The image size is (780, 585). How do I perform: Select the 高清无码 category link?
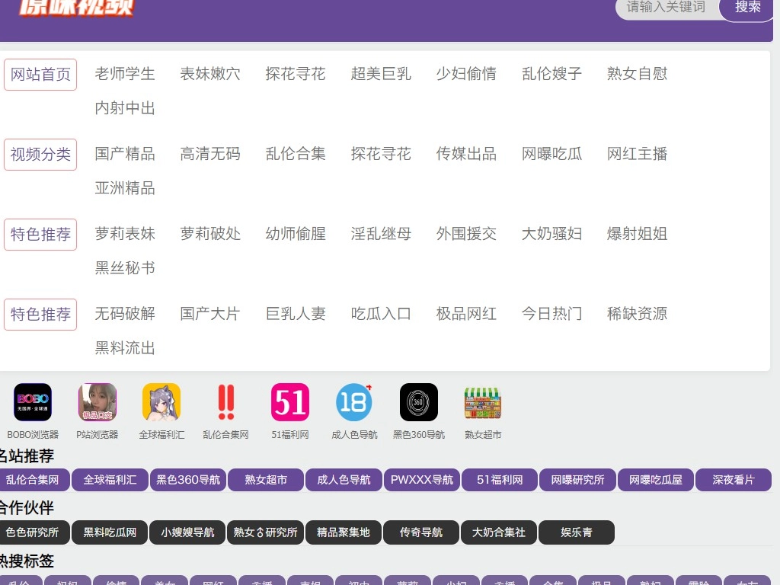pyautogui.click(x=210, y=154)
